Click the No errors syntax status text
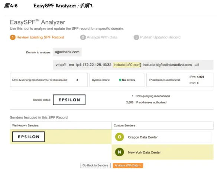Image resolution: width=217 pixels, height=175 pixels. coord(128,80)
